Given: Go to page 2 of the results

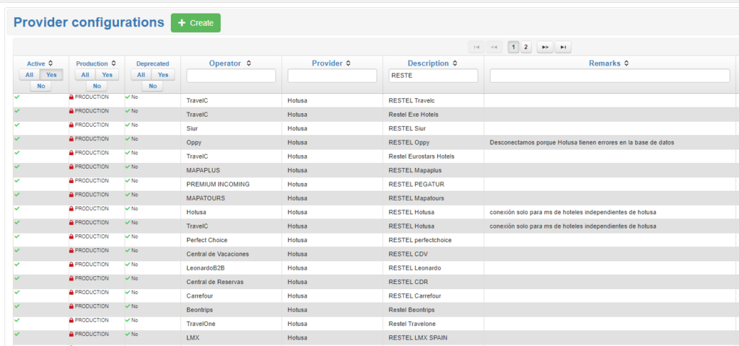Looking at the screenshot, I should [526, 47].
